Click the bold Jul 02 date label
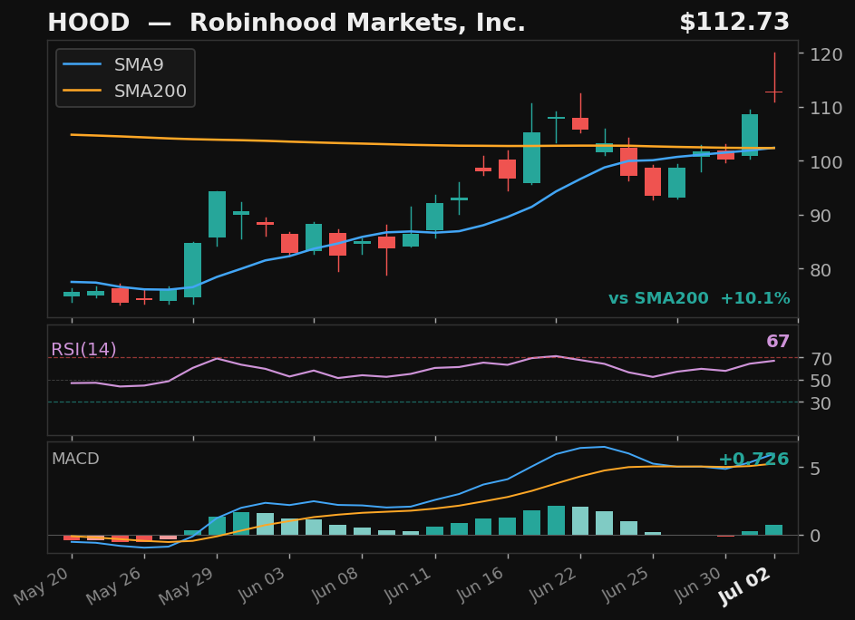This screenshot has height=620, width=855. pyautogui.click(x=744, y=586)
